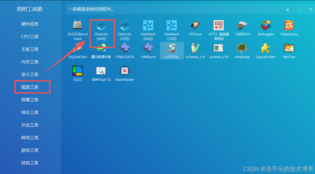Viewport: 315px width, 174px height.
Task: Click the 图吧工具箱 title text
Action: [30, 9]
